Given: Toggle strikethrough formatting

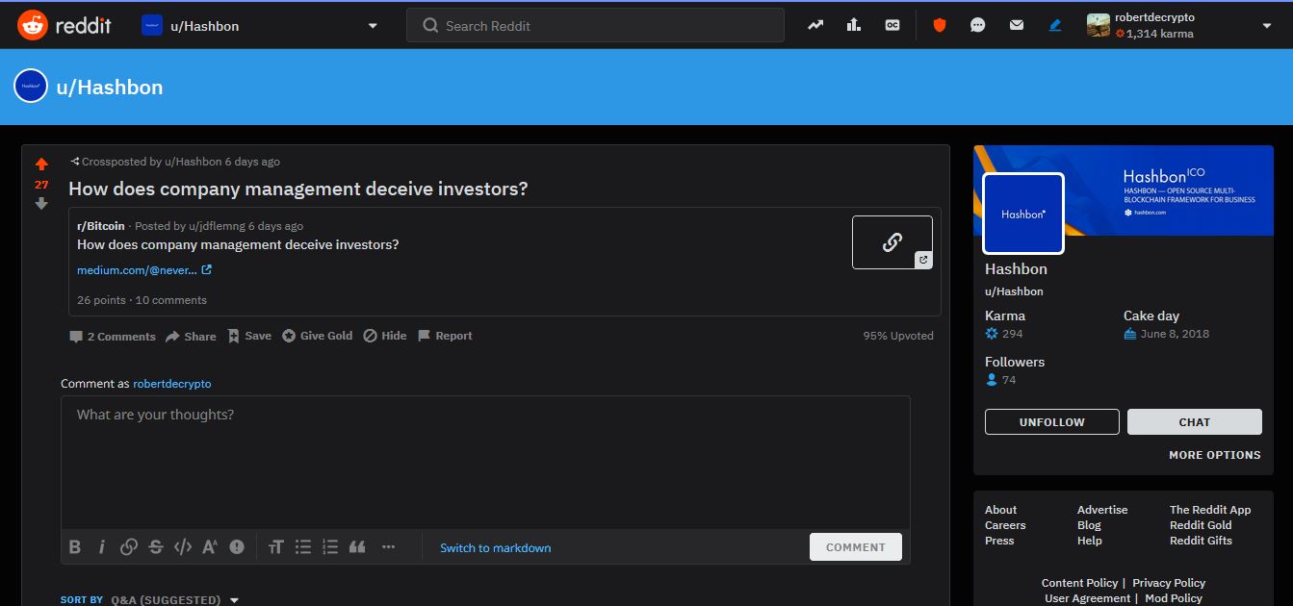Looking at the screenshot, I should coord(156,547).
